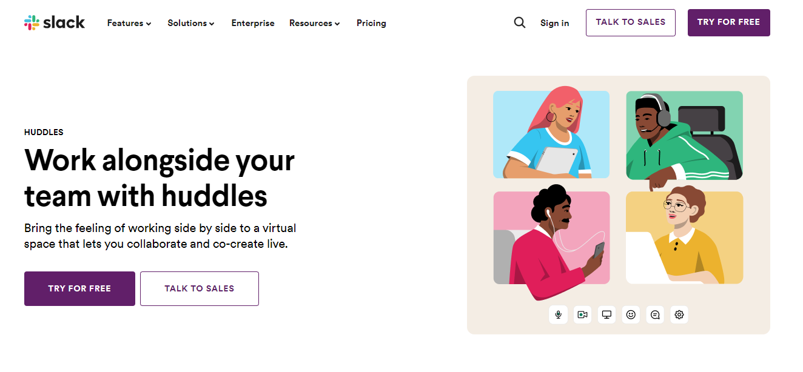
Task: Open the search magnifier
Action: [520, 22]
